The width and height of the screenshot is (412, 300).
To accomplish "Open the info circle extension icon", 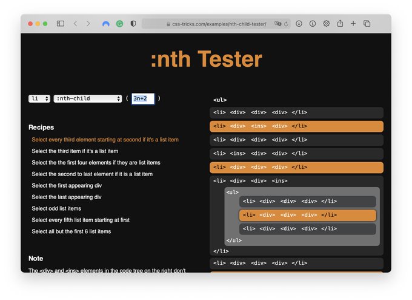I will pyautogui.click(x=313, y=24).
